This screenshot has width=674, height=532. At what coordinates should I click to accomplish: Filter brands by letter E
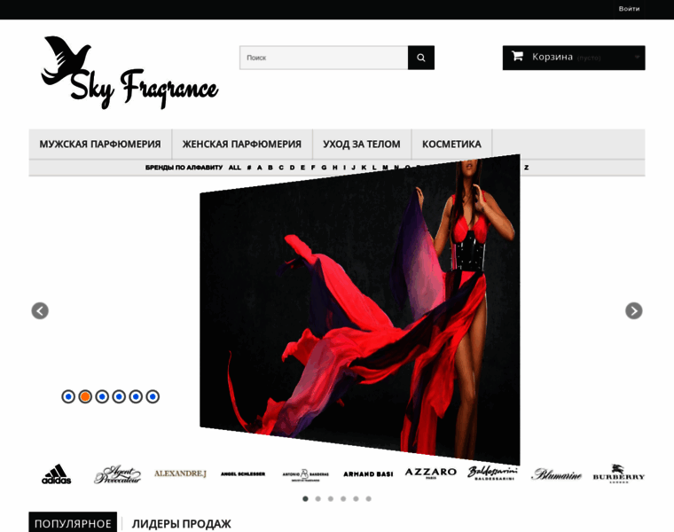click(x=302, y=168)
